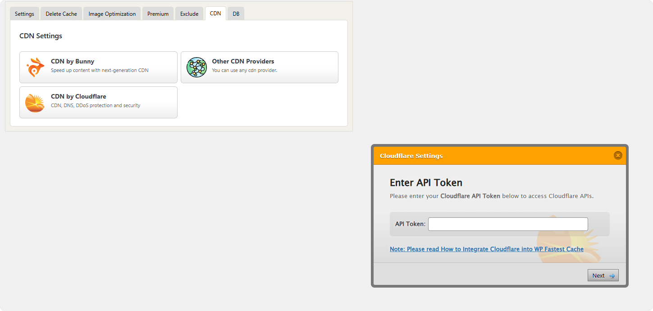Click the Enter API Token heading

point(426,182)
